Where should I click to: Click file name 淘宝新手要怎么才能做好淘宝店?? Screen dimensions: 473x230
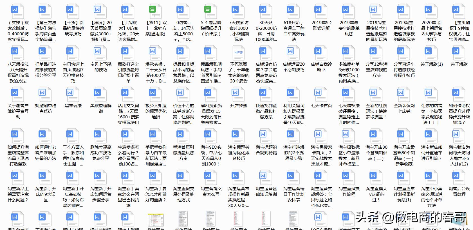156,194
